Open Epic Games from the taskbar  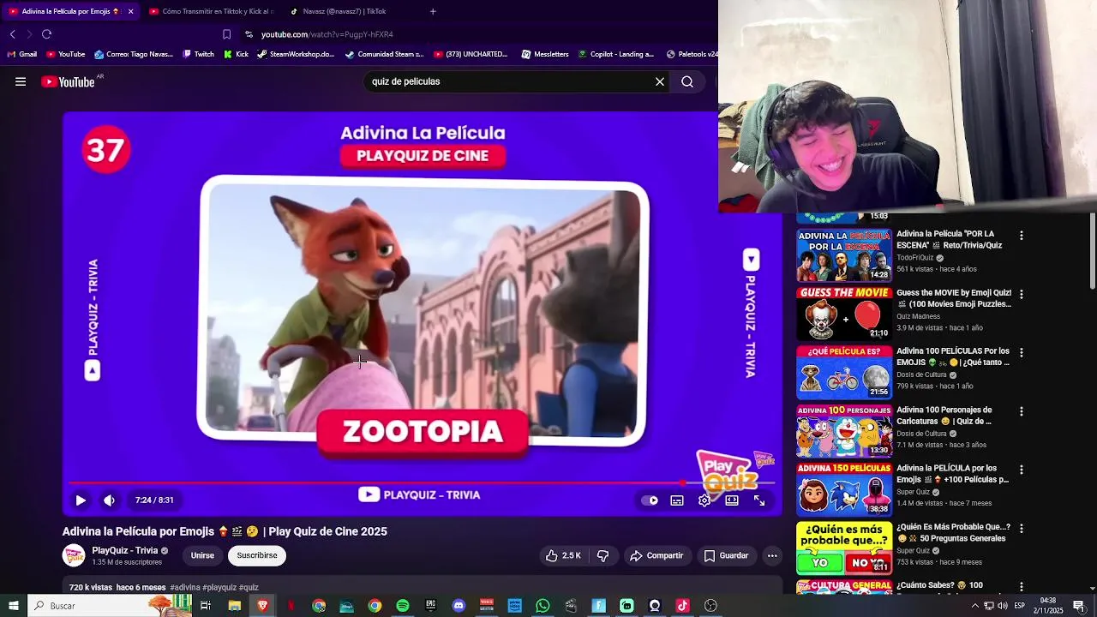click(430, 606)
